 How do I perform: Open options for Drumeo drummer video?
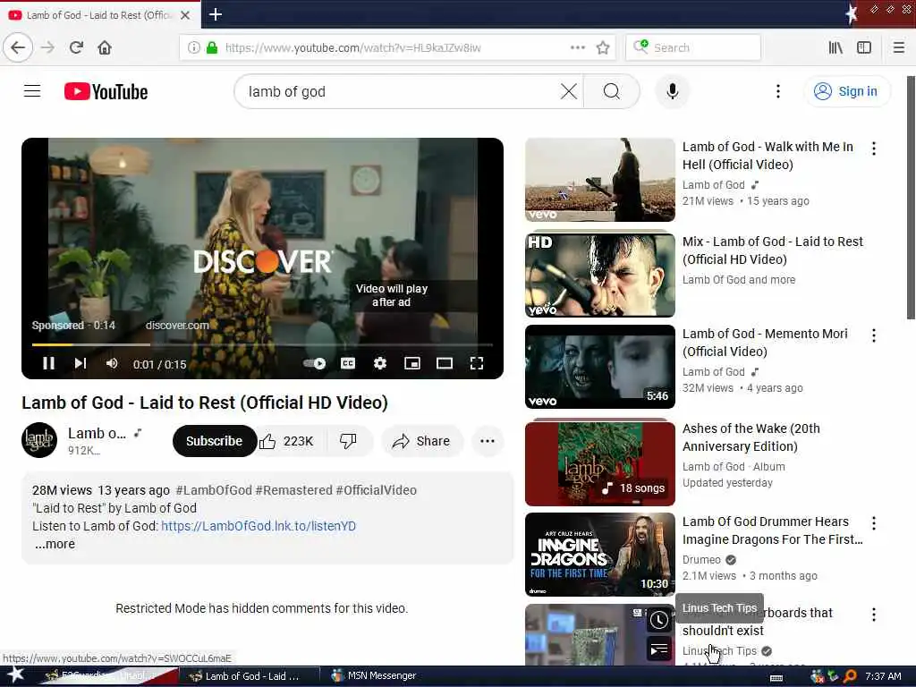point(874,522)
